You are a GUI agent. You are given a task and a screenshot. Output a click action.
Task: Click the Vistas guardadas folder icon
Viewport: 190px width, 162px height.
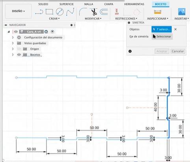(x=19, y=43)
